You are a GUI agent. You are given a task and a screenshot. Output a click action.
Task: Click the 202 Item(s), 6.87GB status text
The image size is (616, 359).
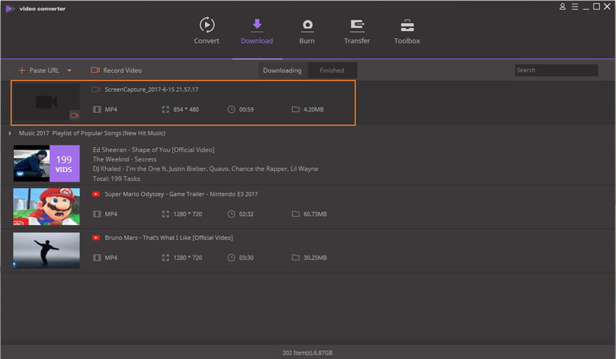point(307,352)
